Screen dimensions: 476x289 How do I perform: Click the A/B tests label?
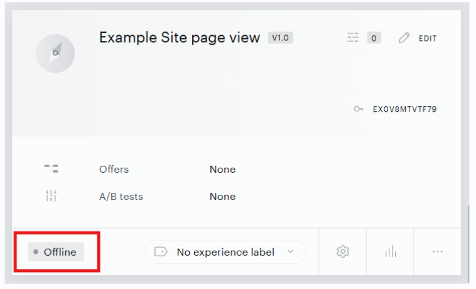point(121,197)
